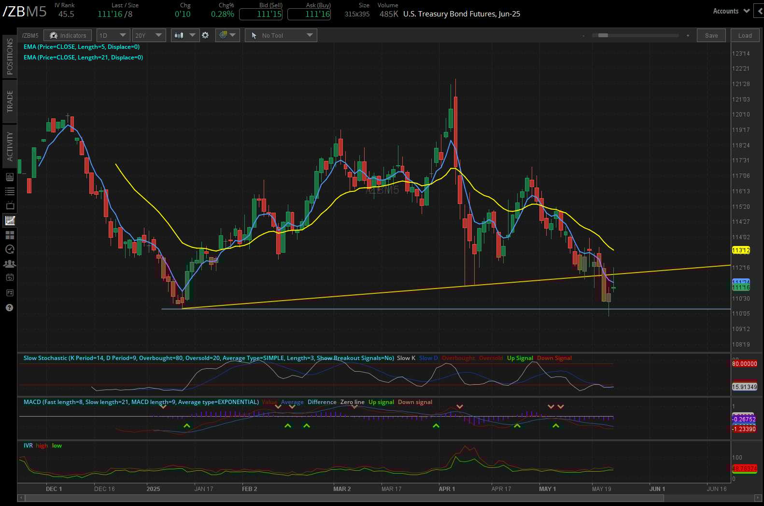Click the Chg% 0.28% value
Image resolution: width=764 pixels, height=506 pixels.
coord(223,14)
